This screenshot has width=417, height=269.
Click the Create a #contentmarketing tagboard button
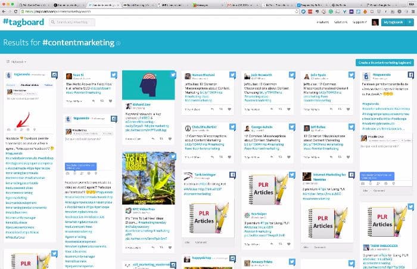[x=384, y=62]
